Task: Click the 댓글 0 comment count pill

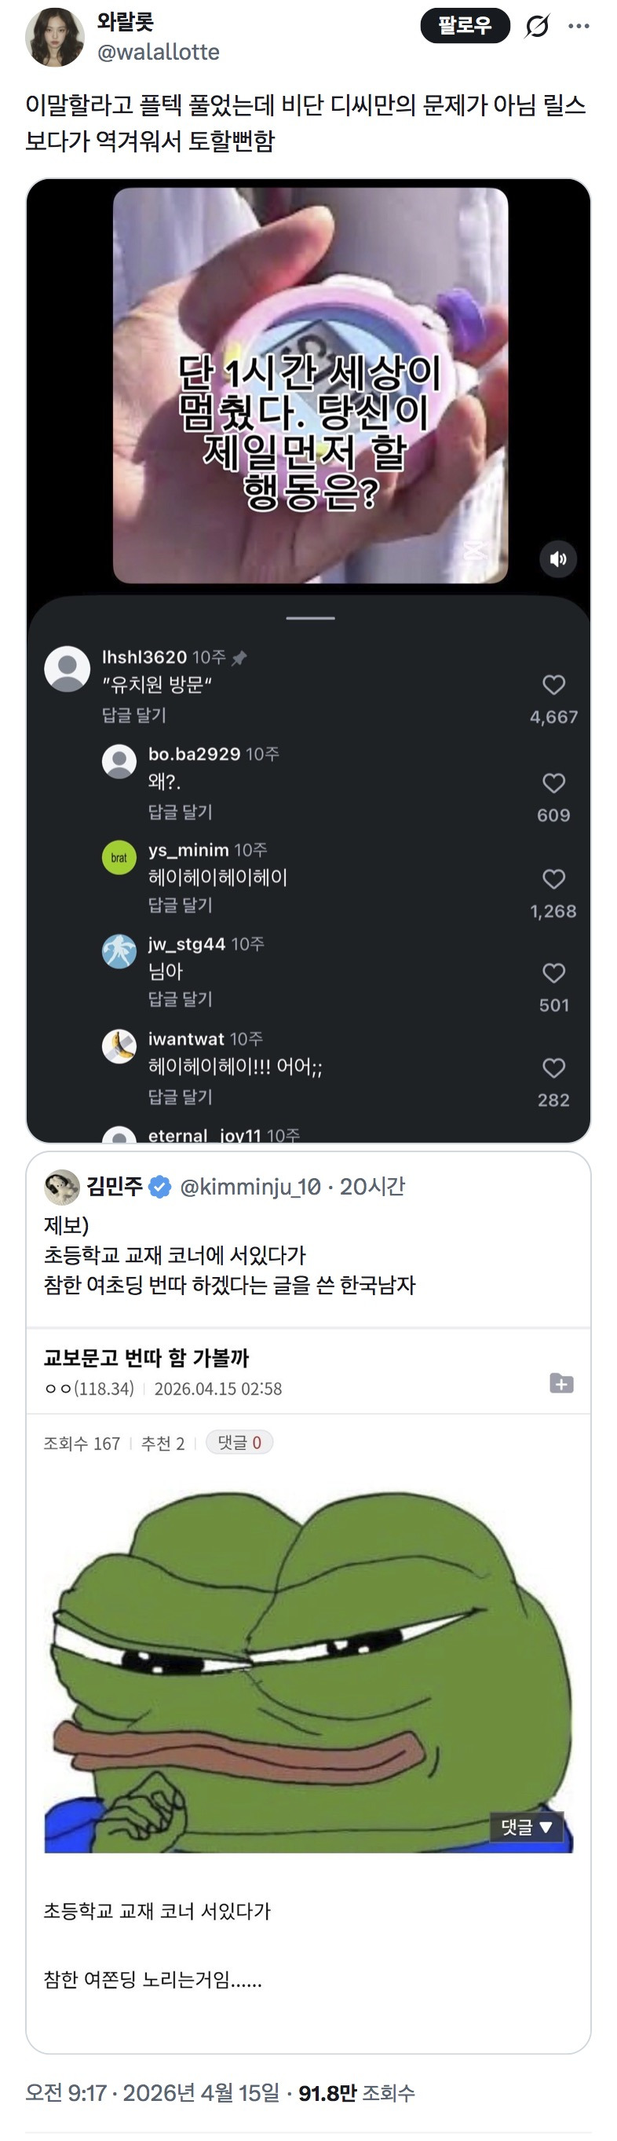Action: point(239,1443)
